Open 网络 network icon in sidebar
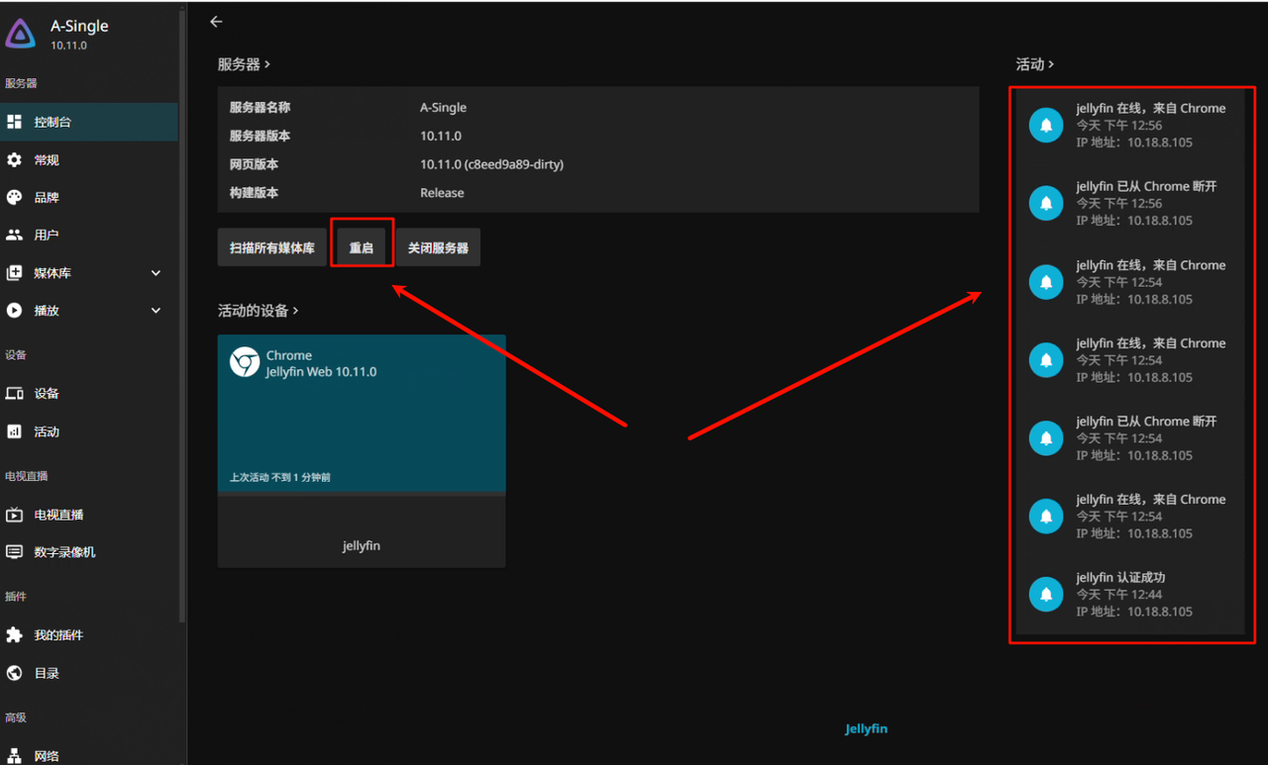The image size is (1268, 765). pyautogui.click(x=14, y=755)
